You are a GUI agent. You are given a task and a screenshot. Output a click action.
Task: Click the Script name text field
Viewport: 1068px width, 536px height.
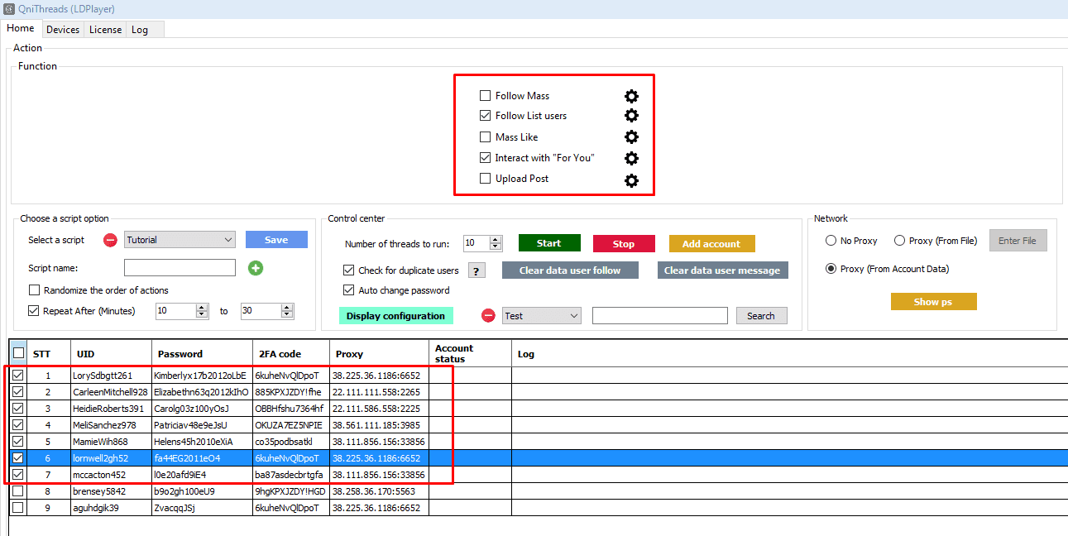[180, 268]
